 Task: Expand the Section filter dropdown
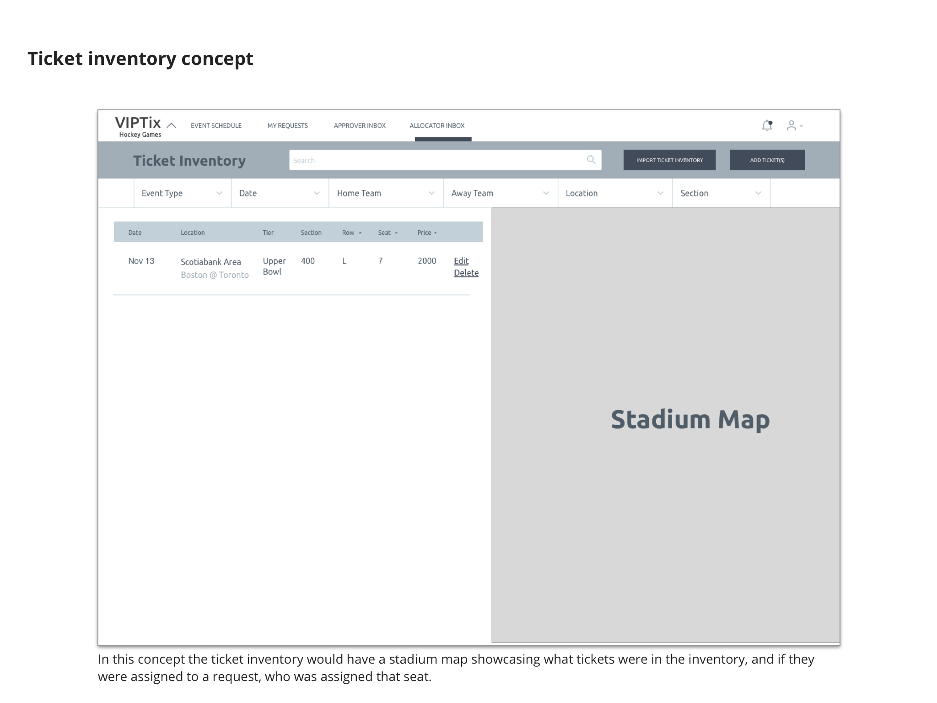(755, 194)
